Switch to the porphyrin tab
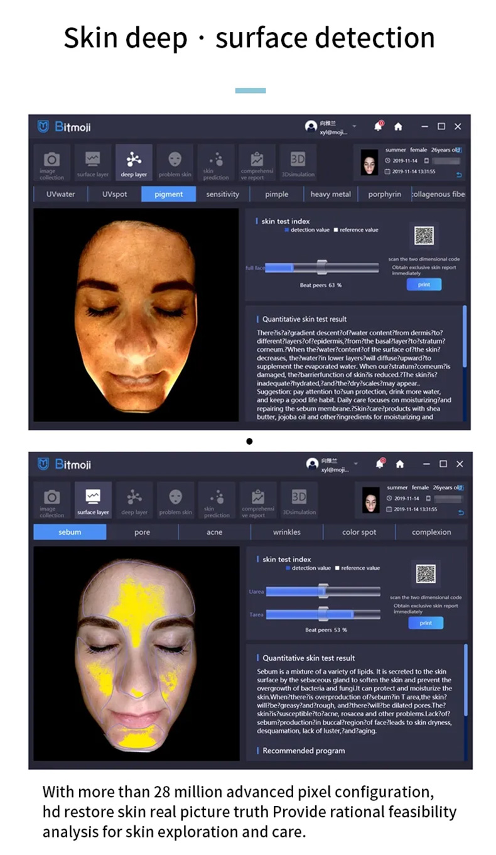 (x=385, y=194)
